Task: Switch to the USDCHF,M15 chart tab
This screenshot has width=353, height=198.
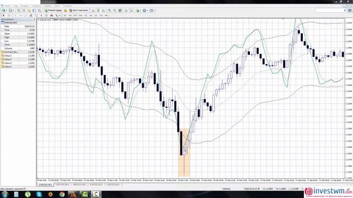Action: [62, 185]
